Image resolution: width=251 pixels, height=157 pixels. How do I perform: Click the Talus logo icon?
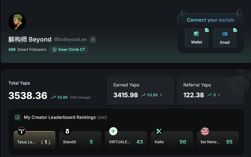pyautogui.click(x=21, y=132)
